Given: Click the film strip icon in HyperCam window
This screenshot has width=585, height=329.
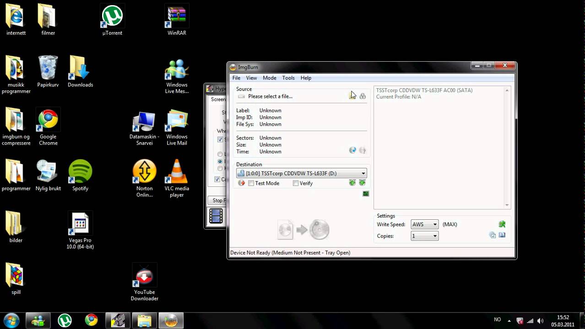Looking at the screenshot, I should (216, 216).
